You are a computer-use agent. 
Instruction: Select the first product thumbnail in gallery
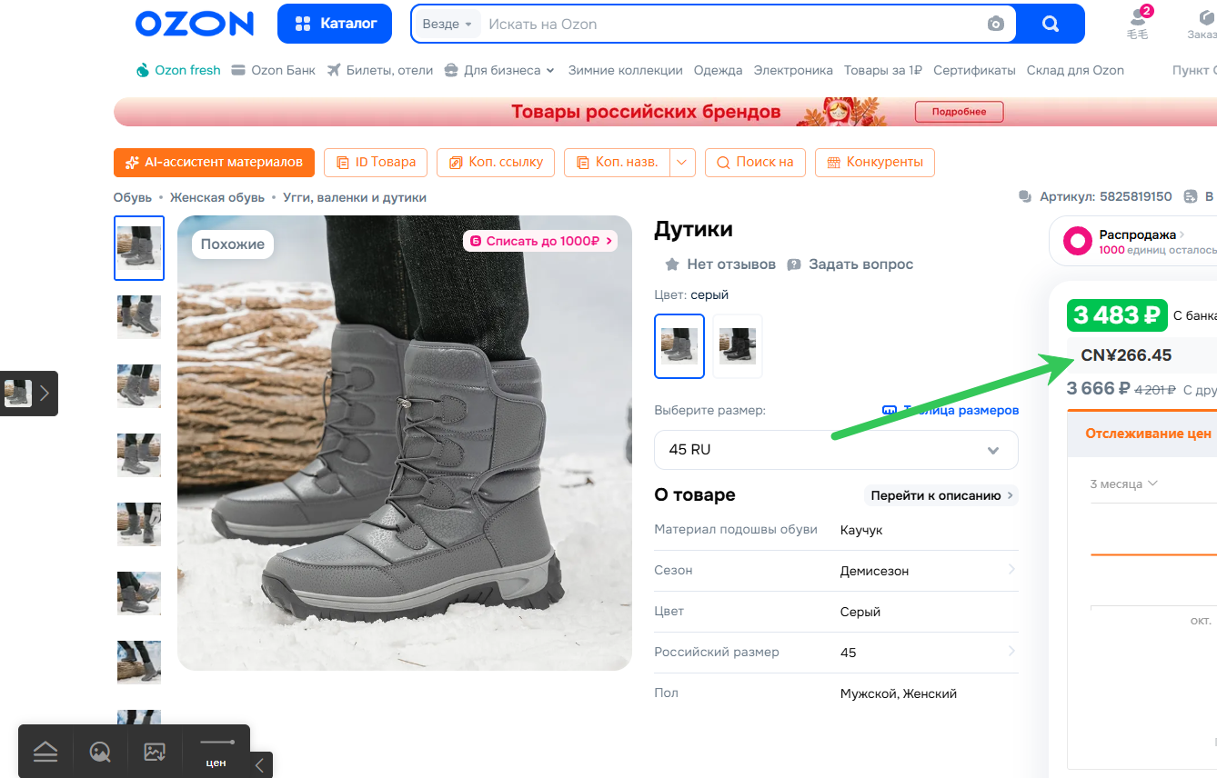139,248
